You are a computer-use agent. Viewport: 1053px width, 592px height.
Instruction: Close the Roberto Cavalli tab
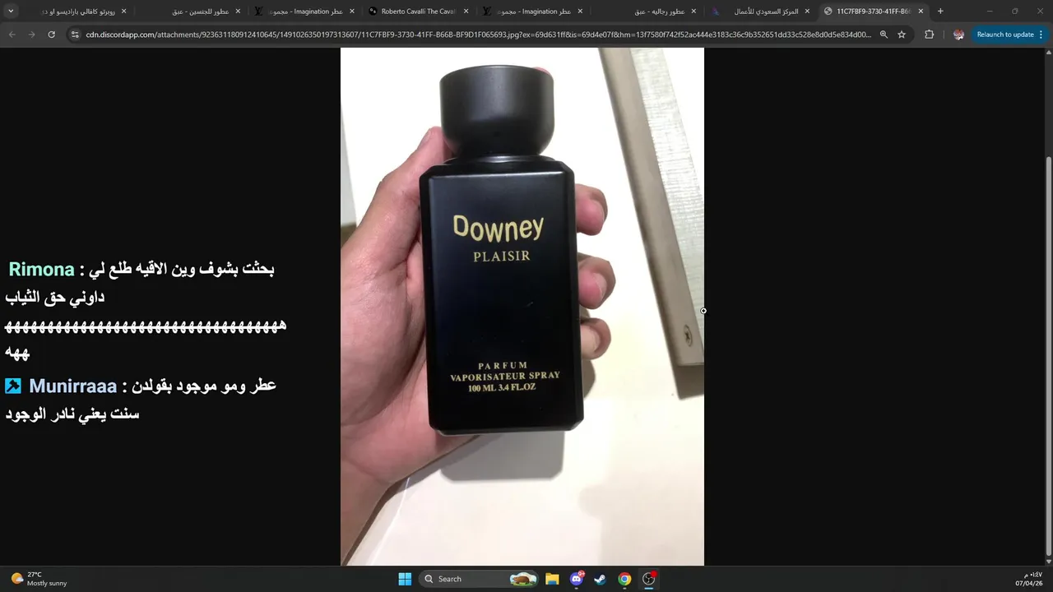466,12
